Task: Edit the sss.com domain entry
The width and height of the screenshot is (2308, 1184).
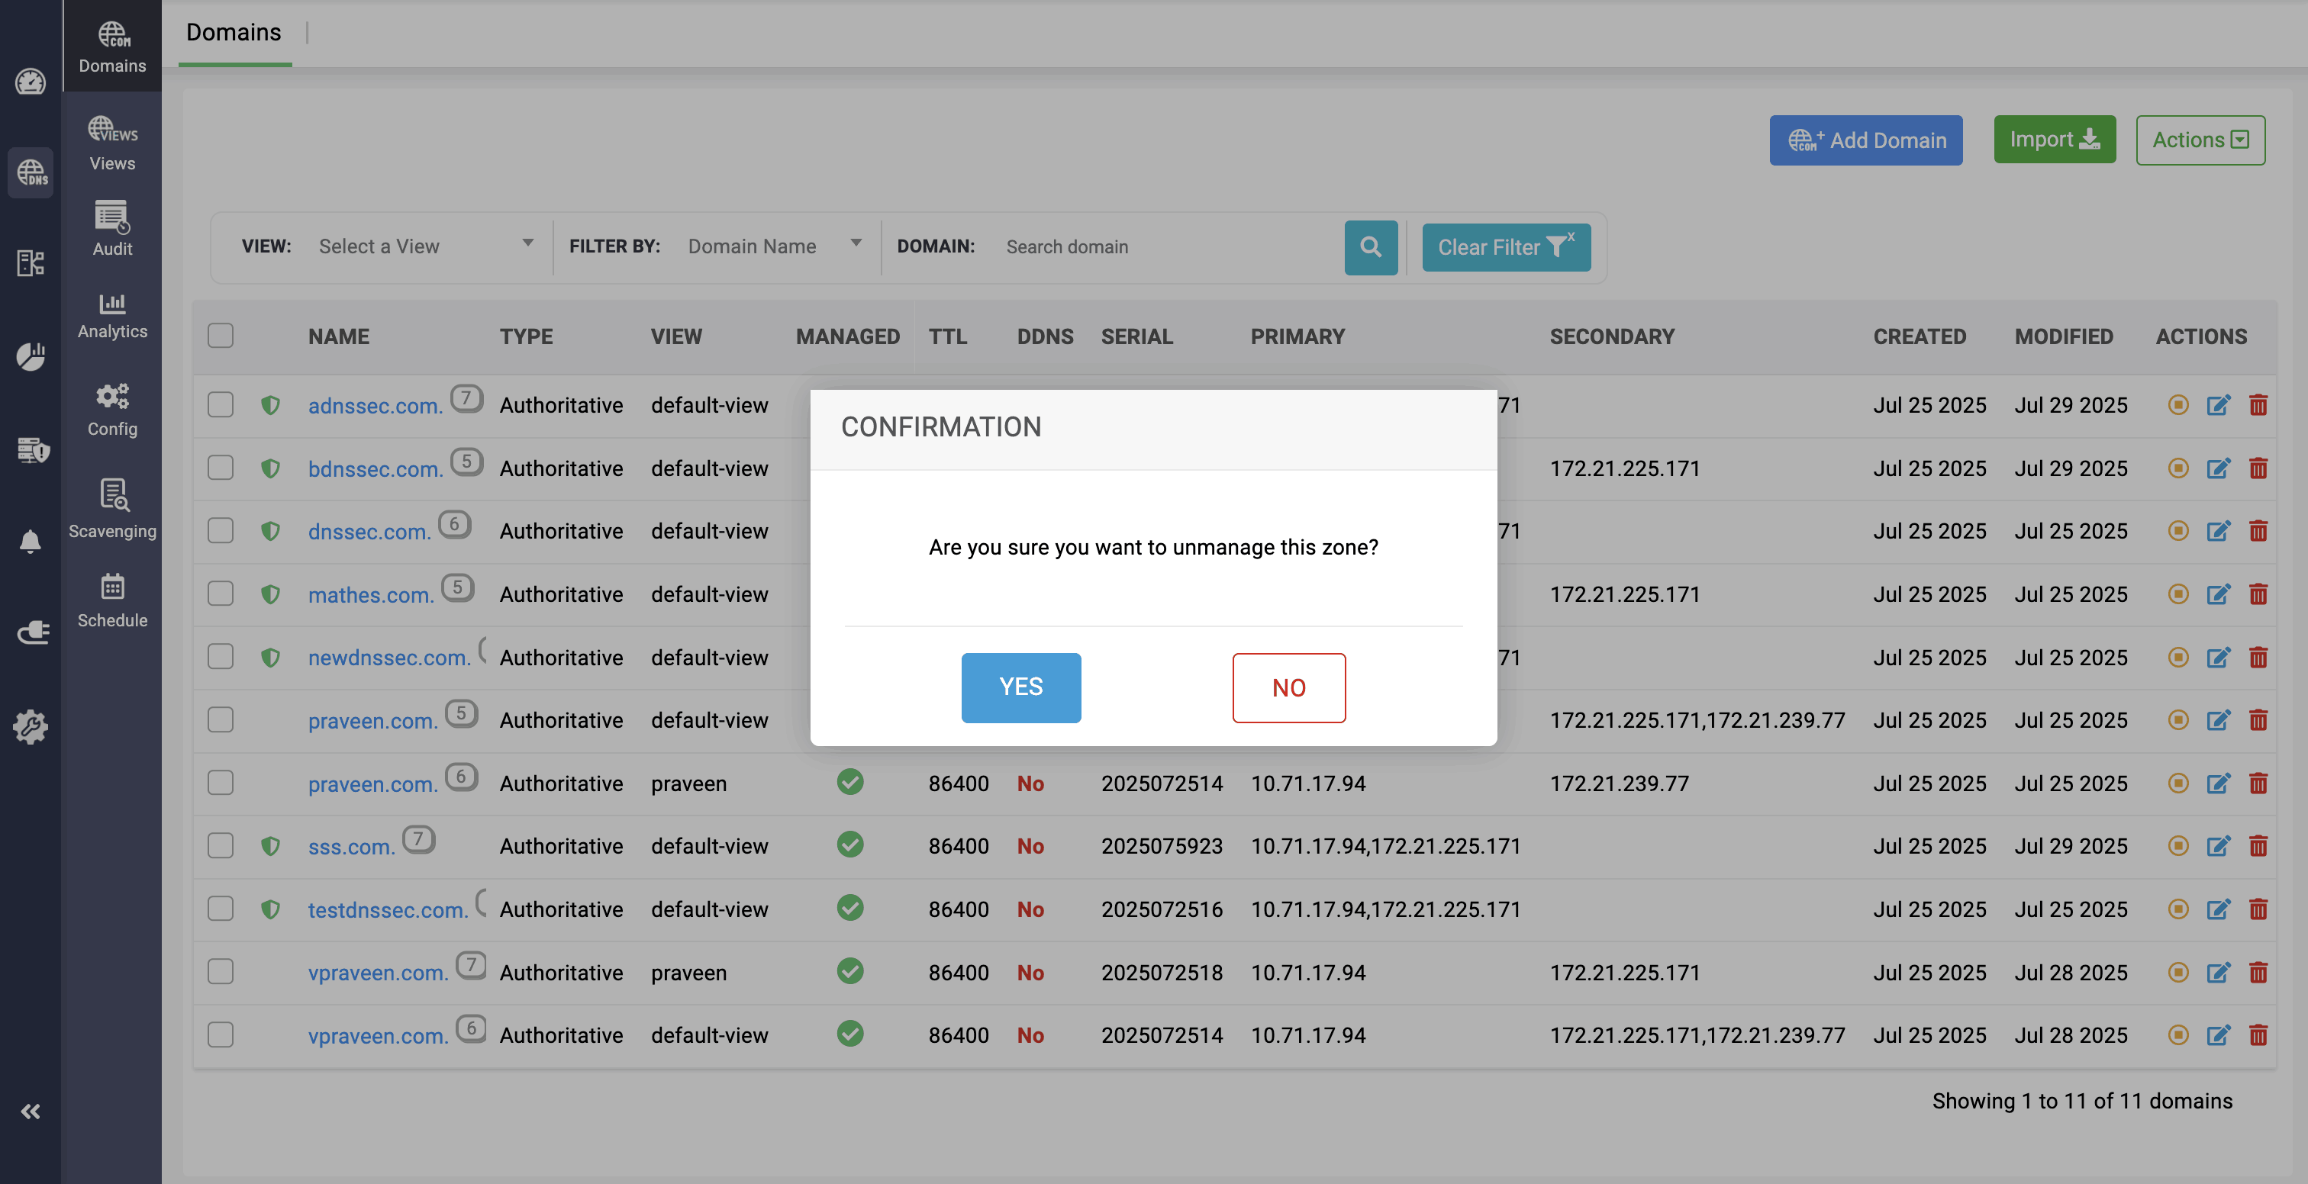Action: [x=2217, y=846]
